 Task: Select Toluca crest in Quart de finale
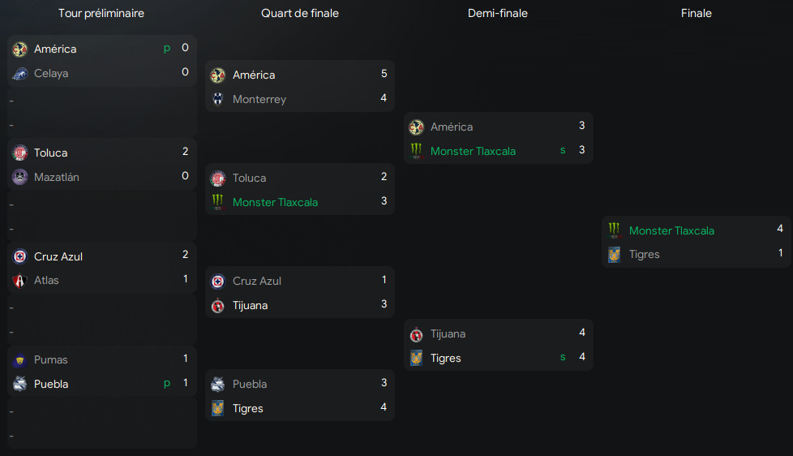pyautogui.click(x=217, y=178)
